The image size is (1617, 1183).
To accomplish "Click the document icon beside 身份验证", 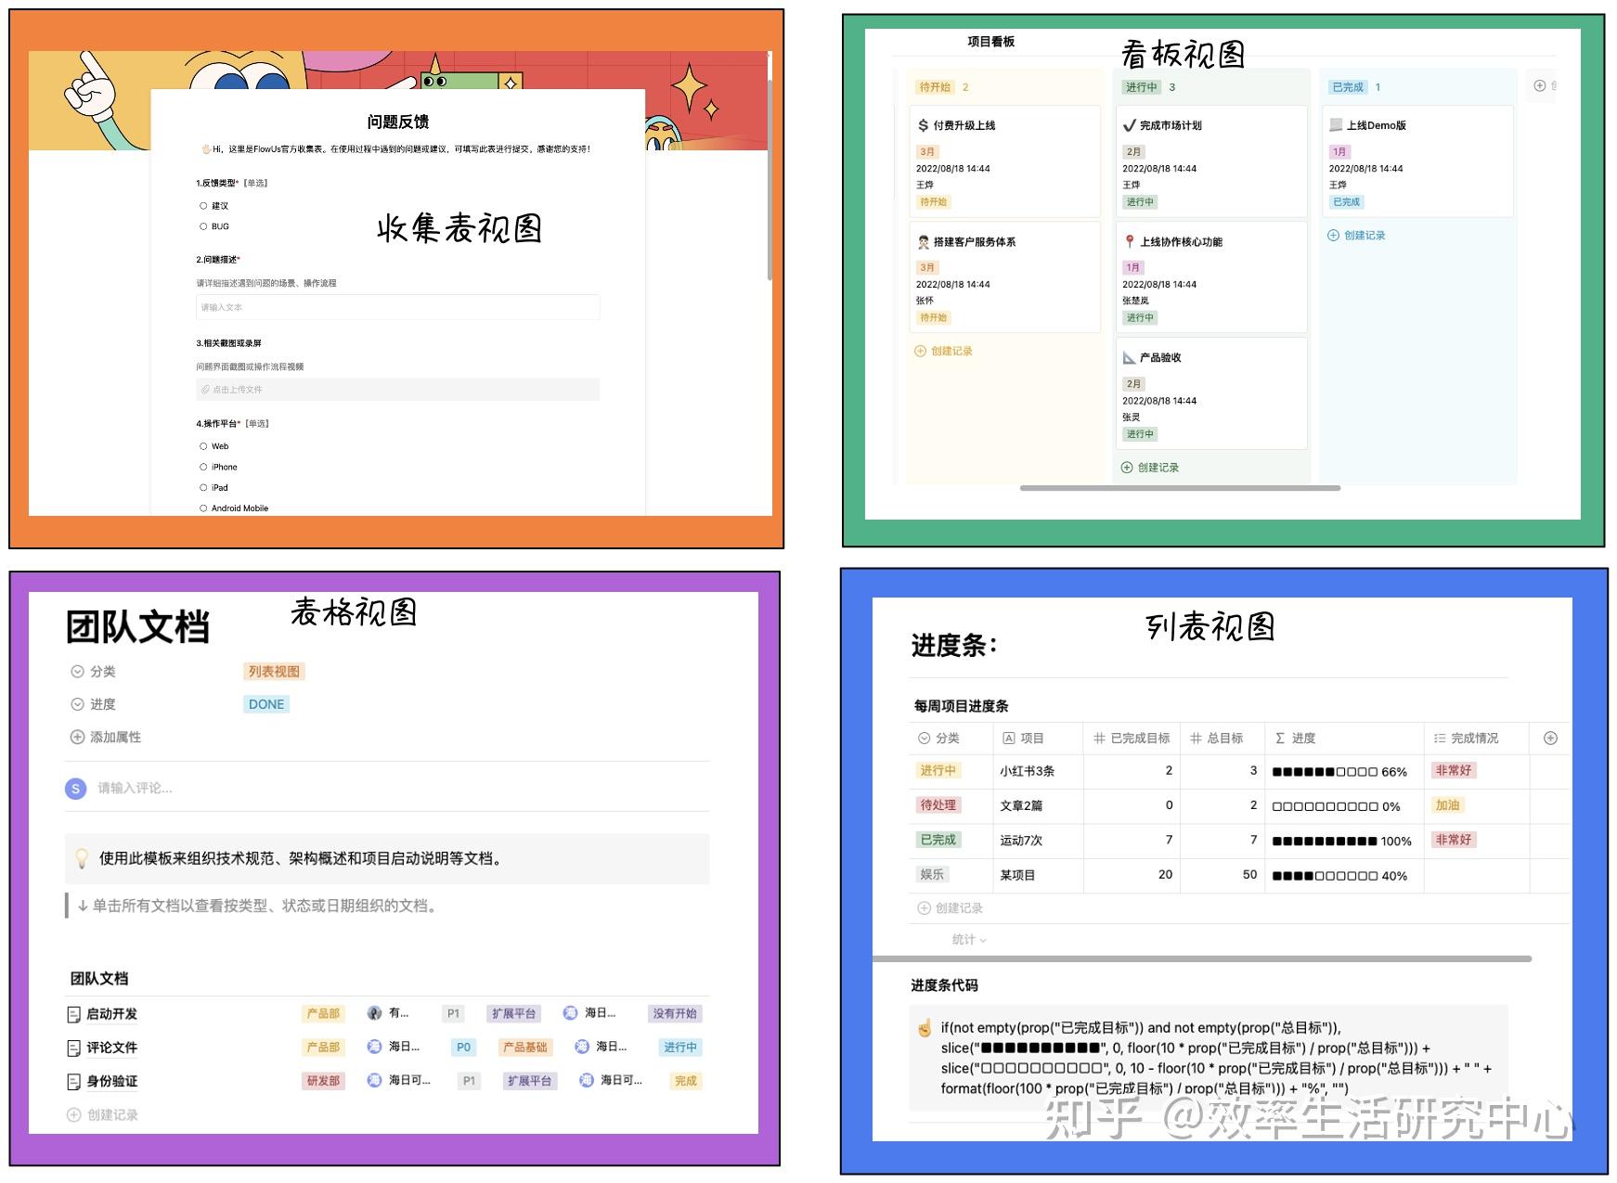I will click(74, 1081).
